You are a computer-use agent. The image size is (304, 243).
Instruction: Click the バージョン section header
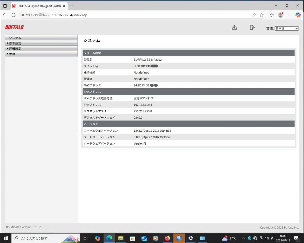coord(189,124)
